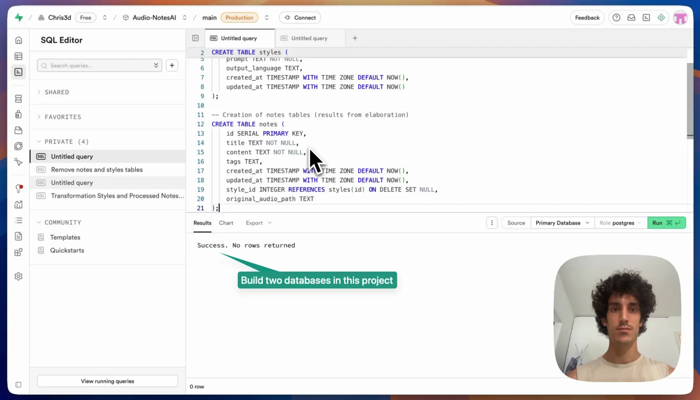Viewport: 700px width, 400px height.
Task: Click View running queries button
Action: pyautogui.click(x=107, y=381)
